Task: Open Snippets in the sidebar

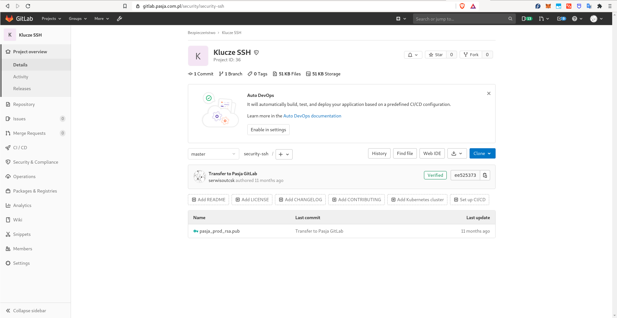Action: [35, 234]
